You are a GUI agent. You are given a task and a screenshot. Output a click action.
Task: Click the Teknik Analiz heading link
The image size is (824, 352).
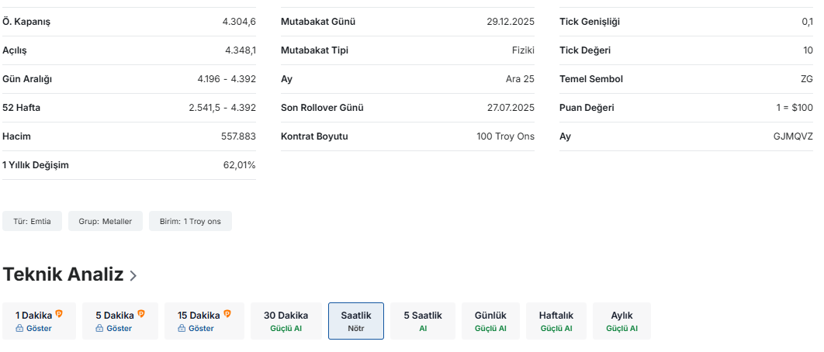(63, 274)
